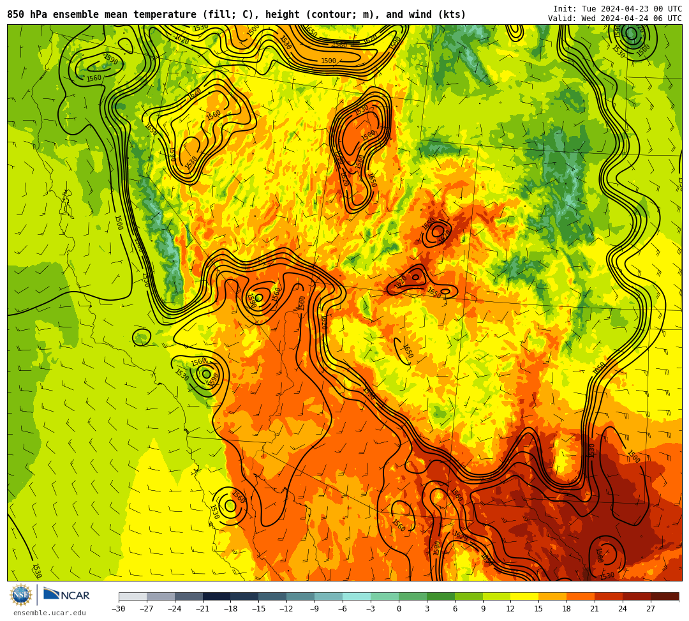Pick the light gray -30 to -27 colorbar swatch

pyautogui.click(x=133, y=596)
